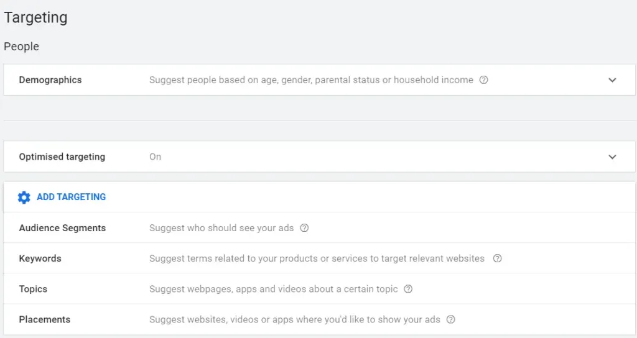637x338 pixels.
Task: Select the Audience Segments row
Action: pos(319,227)
